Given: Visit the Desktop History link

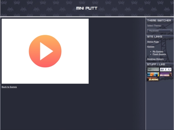Looking at the screenshot, I should click(155, 59).
